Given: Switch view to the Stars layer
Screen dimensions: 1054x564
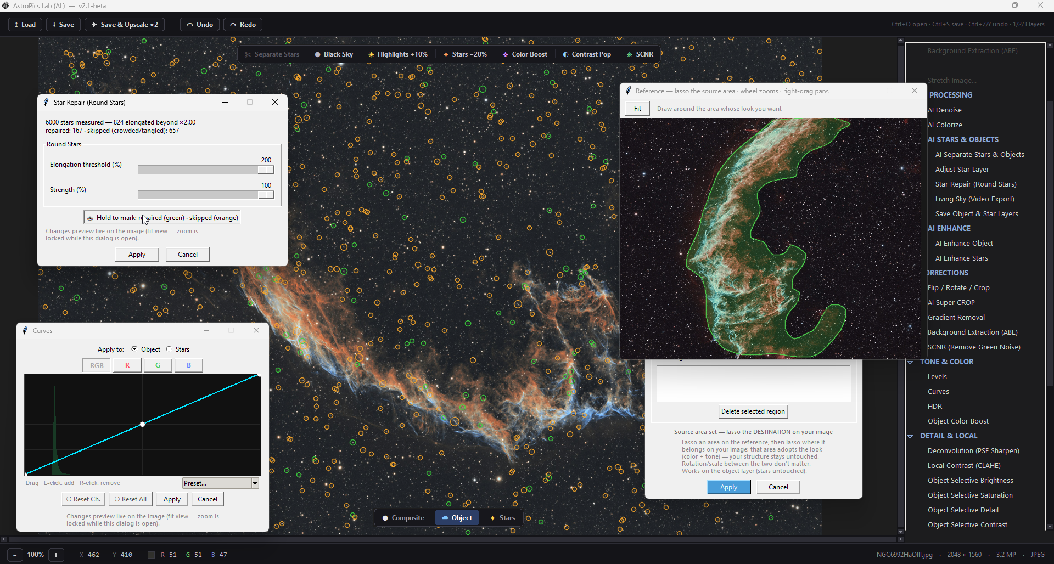Looking at the screenshot, I should point(502,518).
